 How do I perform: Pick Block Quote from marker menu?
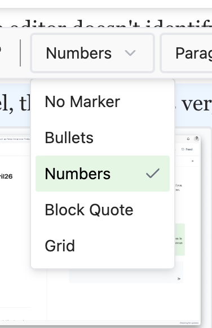(x=103, y=210)
